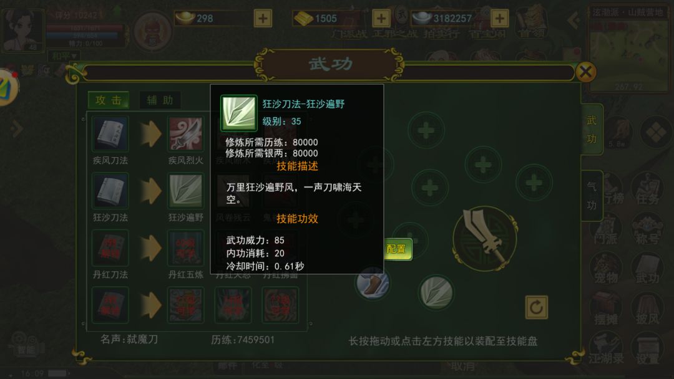Select the 疾风刀法 skill book icon
The image size is (674, 379).
[x=110, y=133]
